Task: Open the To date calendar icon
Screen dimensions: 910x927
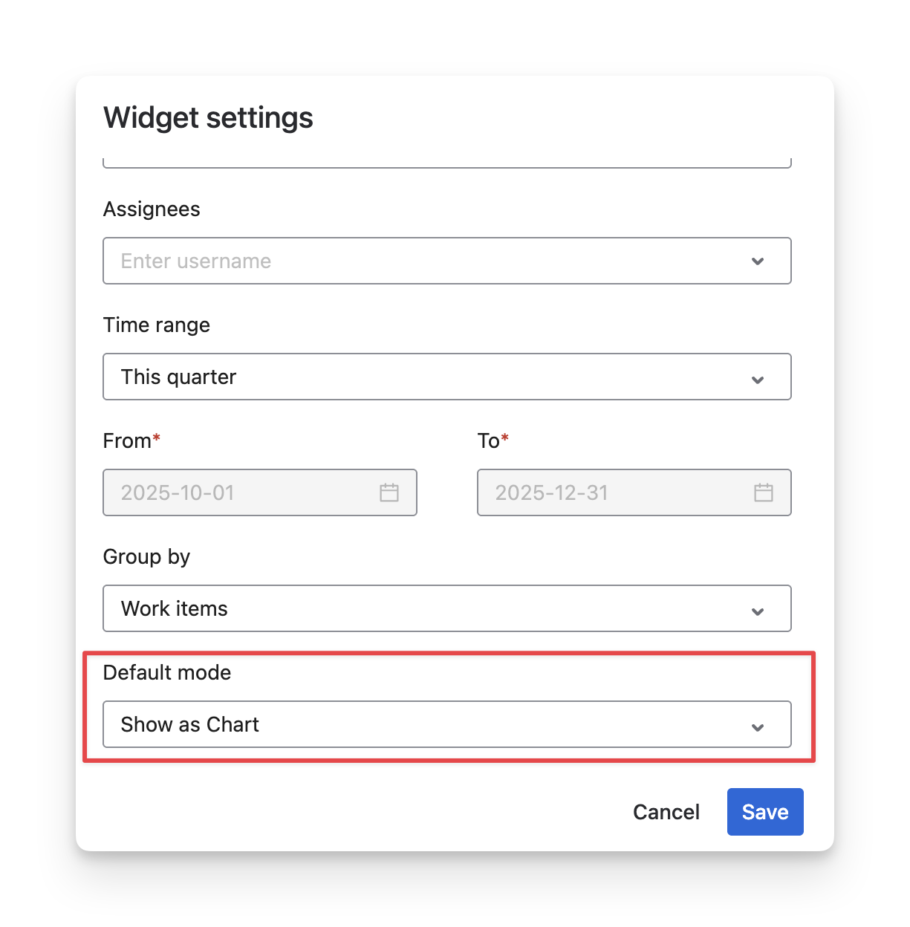Action: coord(764,492)
